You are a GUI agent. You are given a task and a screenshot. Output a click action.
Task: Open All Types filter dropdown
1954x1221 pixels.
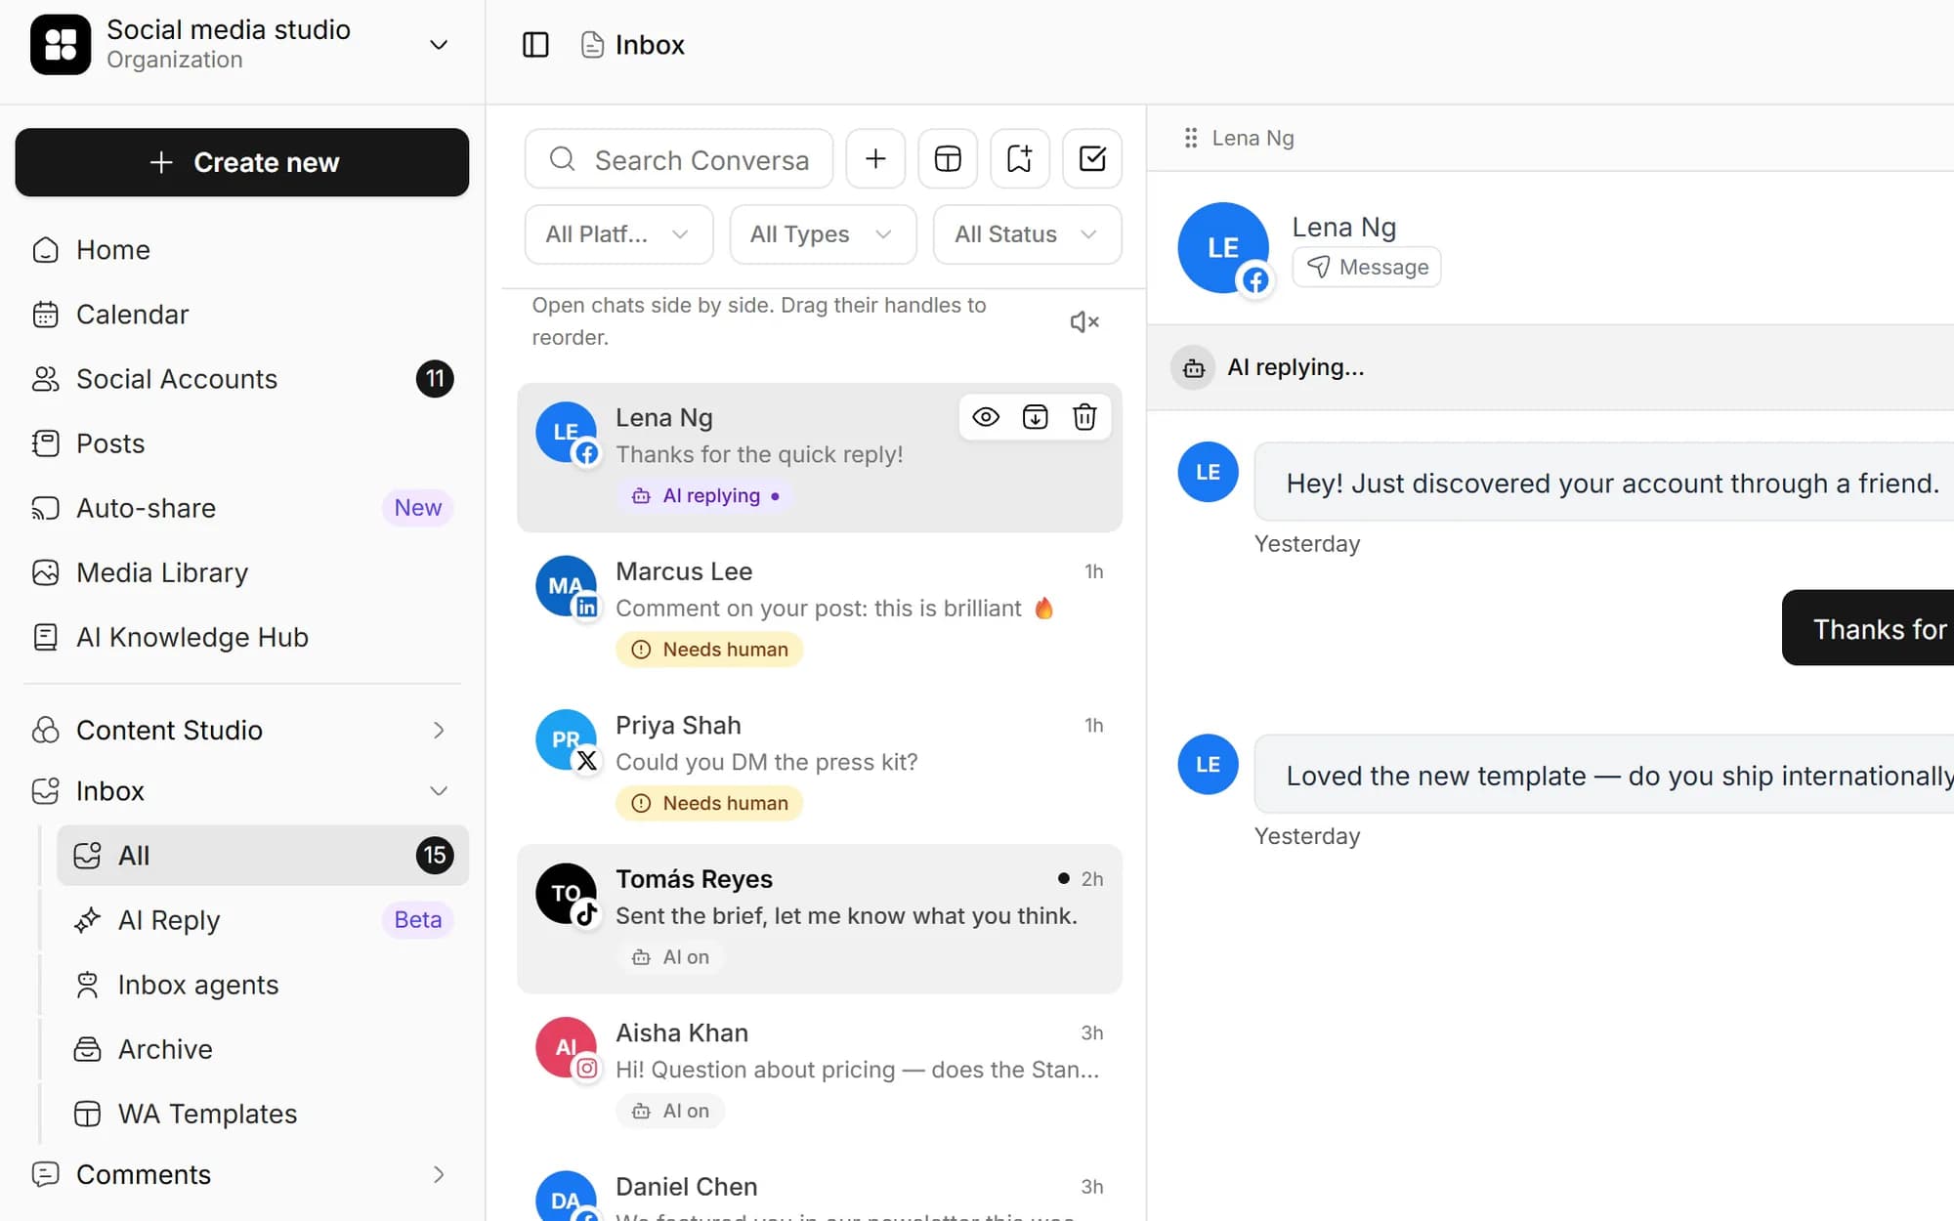click(x=823, y=234)
